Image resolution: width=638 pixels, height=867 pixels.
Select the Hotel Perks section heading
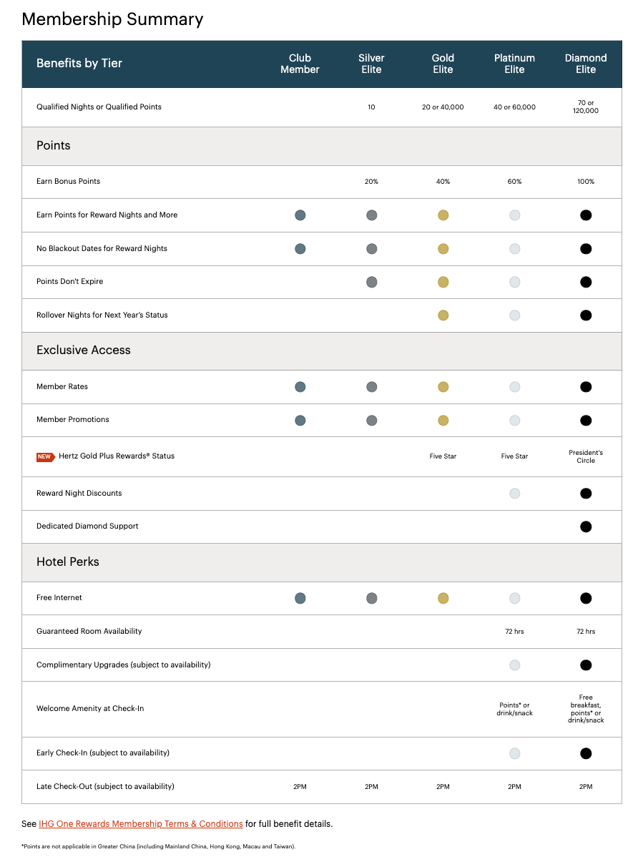coord(68,562)
